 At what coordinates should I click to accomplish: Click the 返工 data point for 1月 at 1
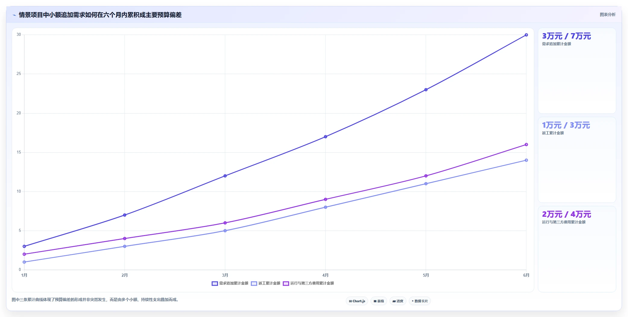(24, 262)
